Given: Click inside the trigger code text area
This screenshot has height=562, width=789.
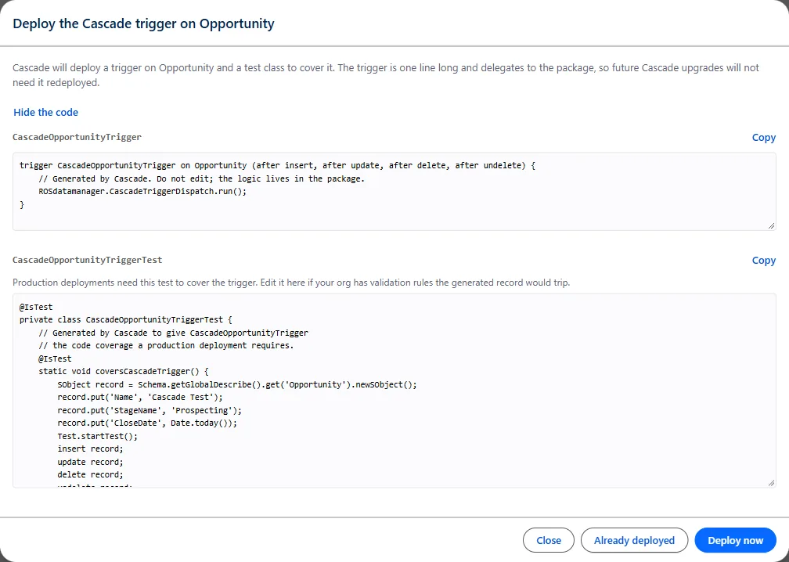Looking at the screenshot, I should (394, 192).
